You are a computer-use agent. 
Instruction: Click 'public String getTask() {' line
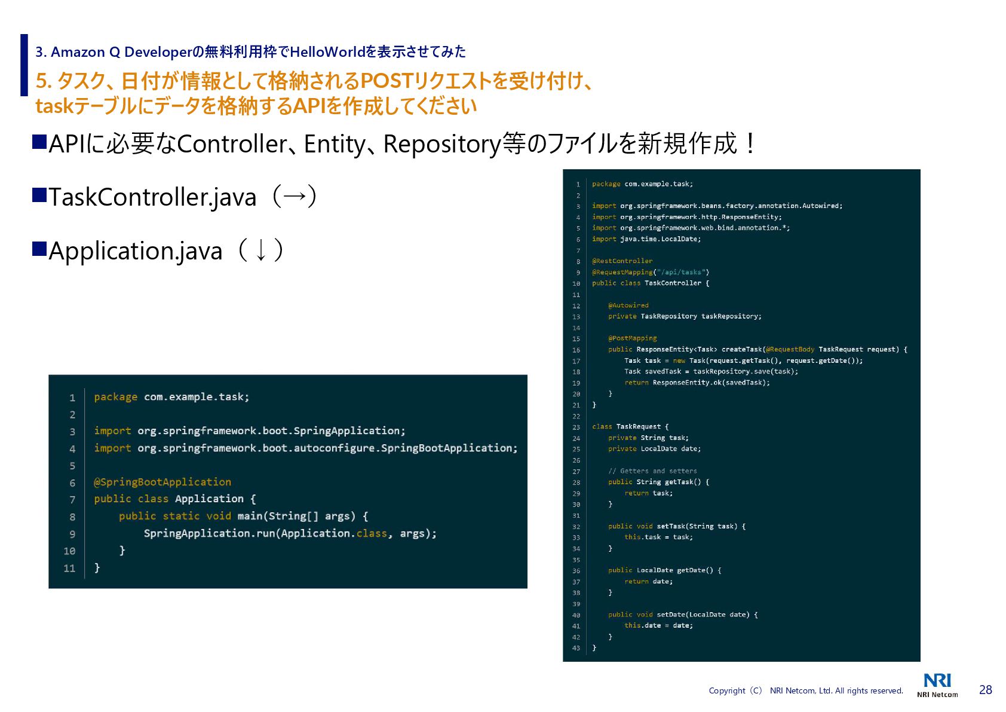pos(659,482)
